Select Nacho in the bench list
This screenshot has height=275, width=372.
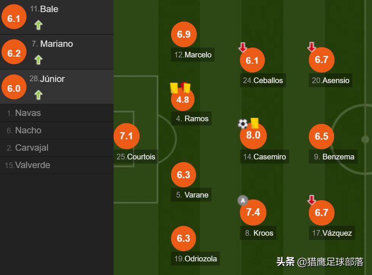28,130
